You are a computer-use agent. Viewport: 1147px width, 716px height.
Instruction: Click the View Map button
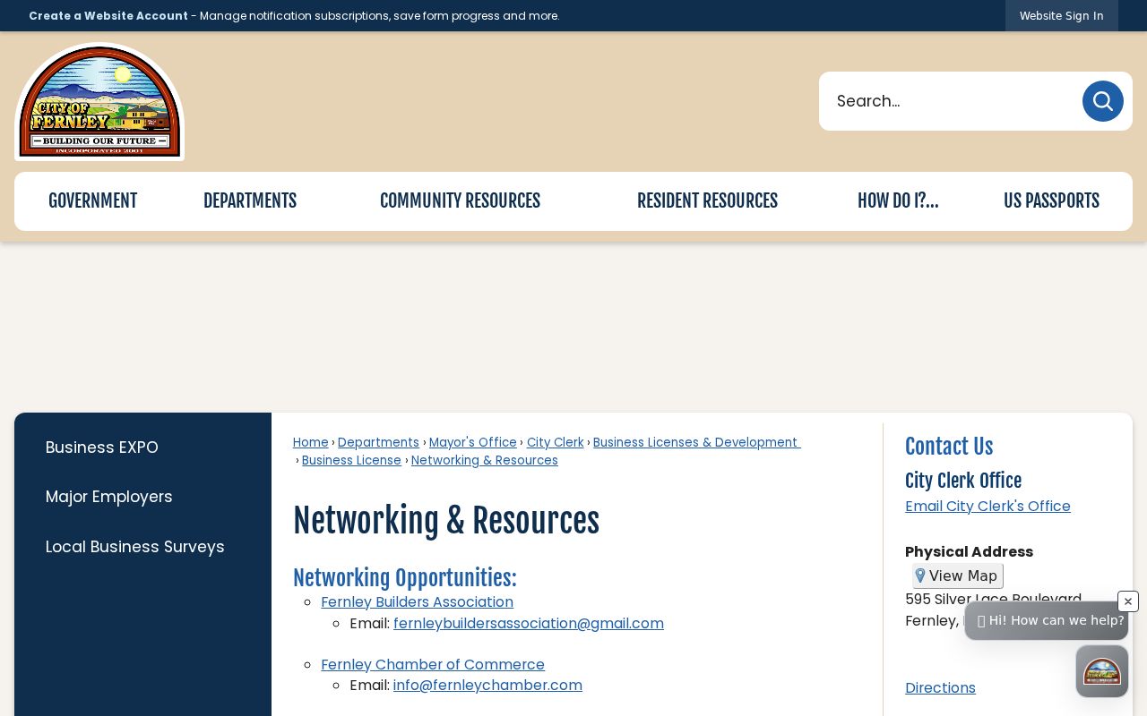(x=958, y=575)
